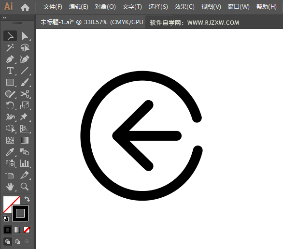Set paint to None with red-slash button
This screenshot has width=283, height=249.
(x=27, y=230)
